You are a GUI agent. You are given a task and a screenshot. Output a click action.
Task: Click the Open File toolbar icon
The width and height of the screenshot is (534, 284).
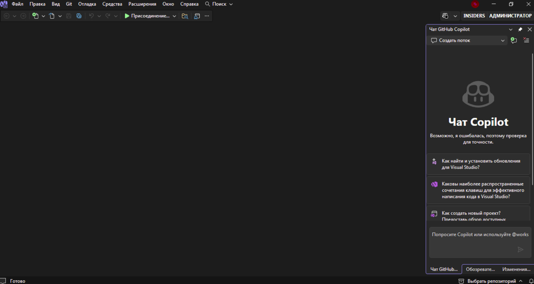[52, 16]
